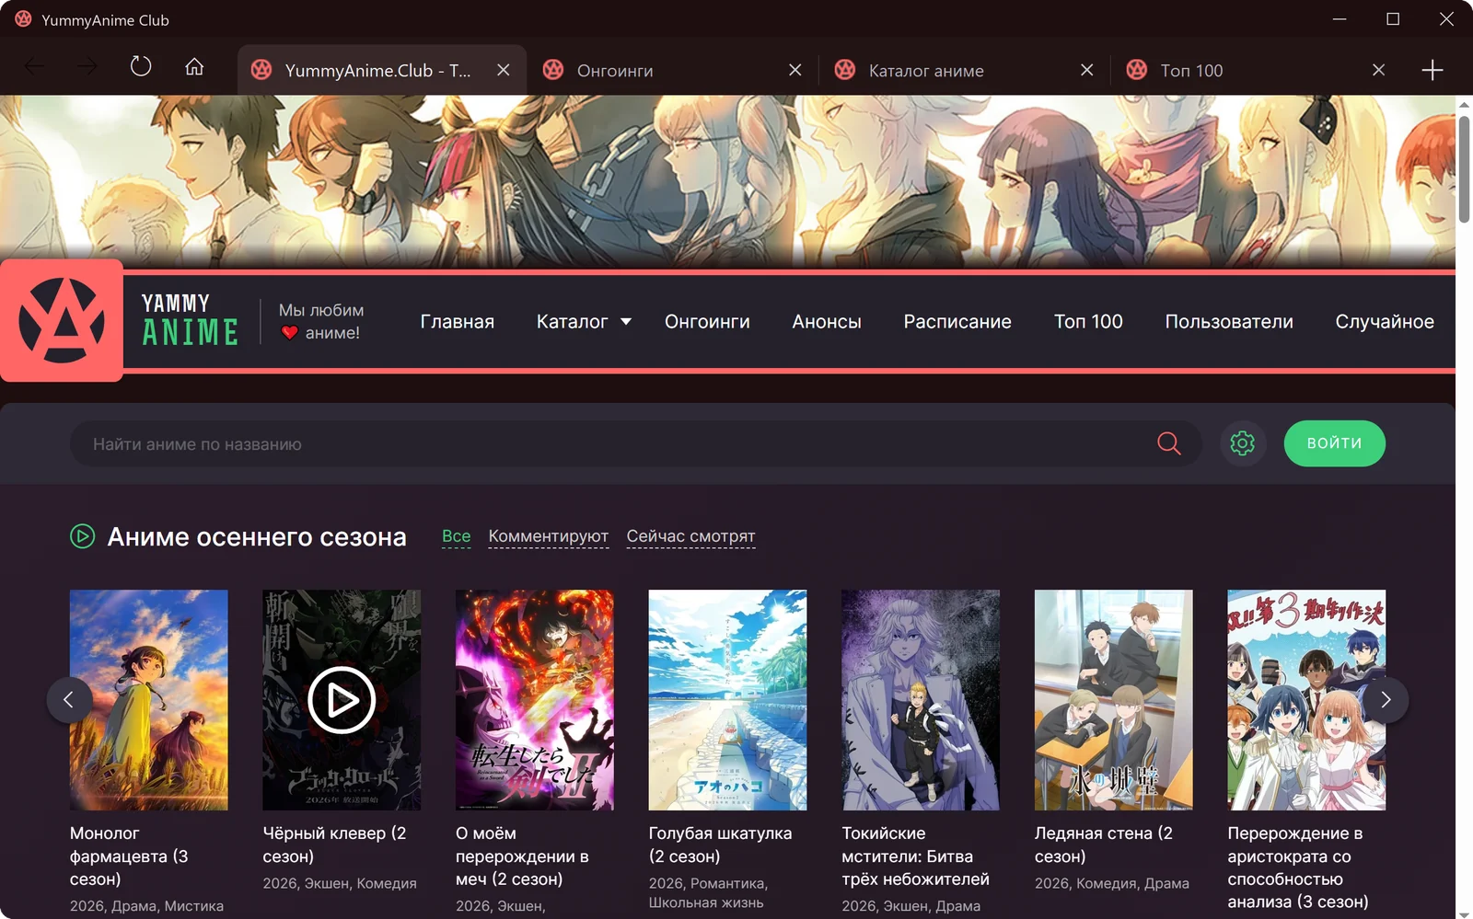
Task: Open Монолог фармацевта poster
Action: 149,700
